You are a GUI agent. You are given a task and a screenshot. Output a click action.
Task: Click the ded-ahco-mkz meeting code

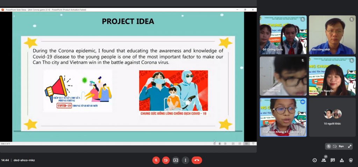(24, 160)
